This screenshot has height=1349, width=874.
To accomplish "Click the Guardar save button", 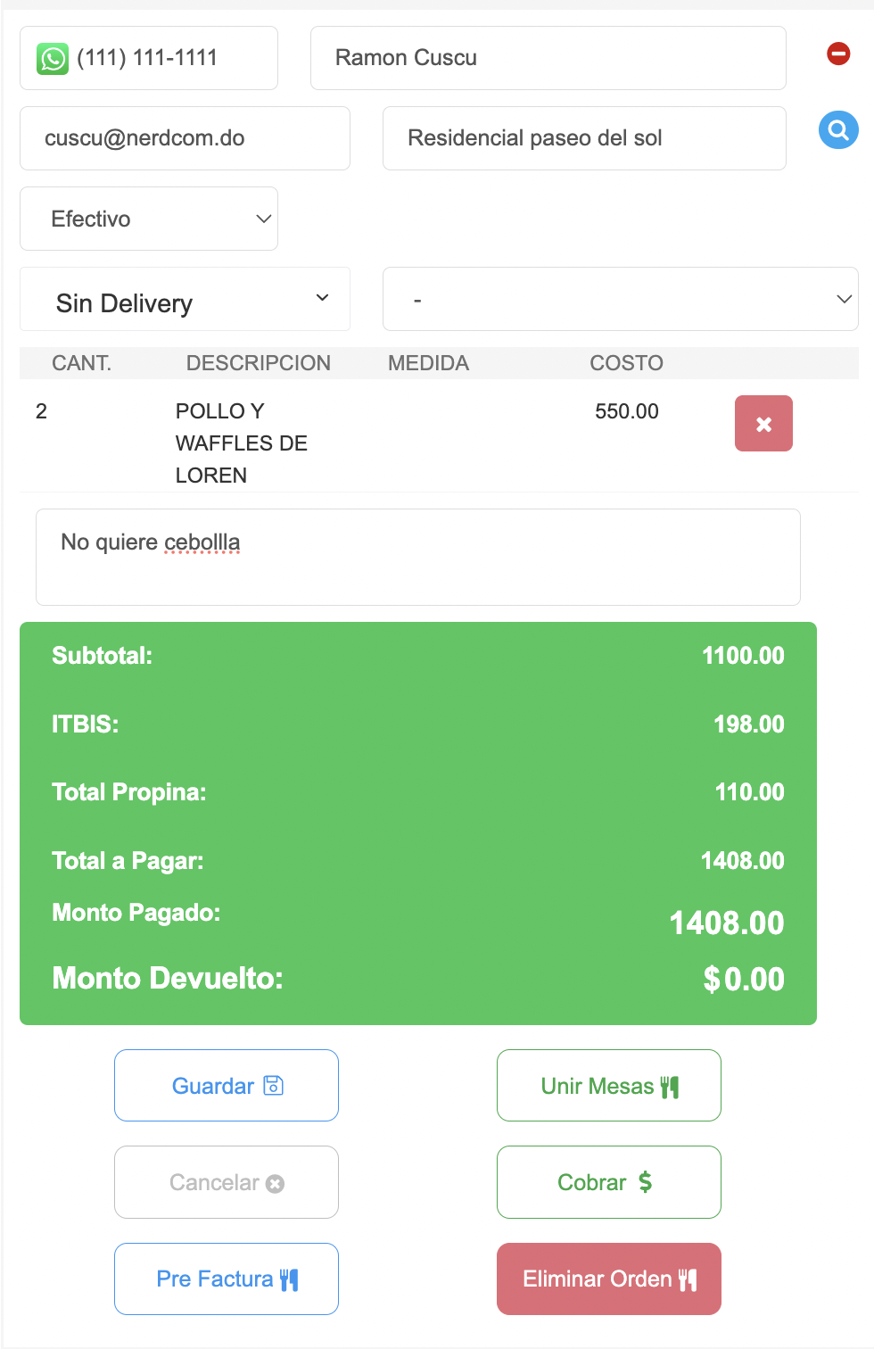I will pyautogui.click(x=227, y=1086).
